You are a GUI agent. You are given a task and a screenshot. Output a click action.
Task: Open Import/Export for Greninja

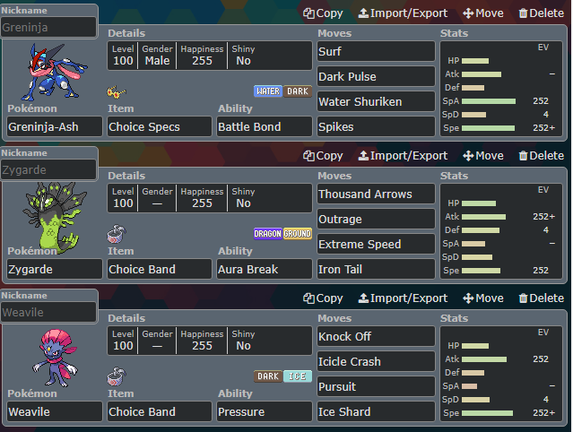403,13
